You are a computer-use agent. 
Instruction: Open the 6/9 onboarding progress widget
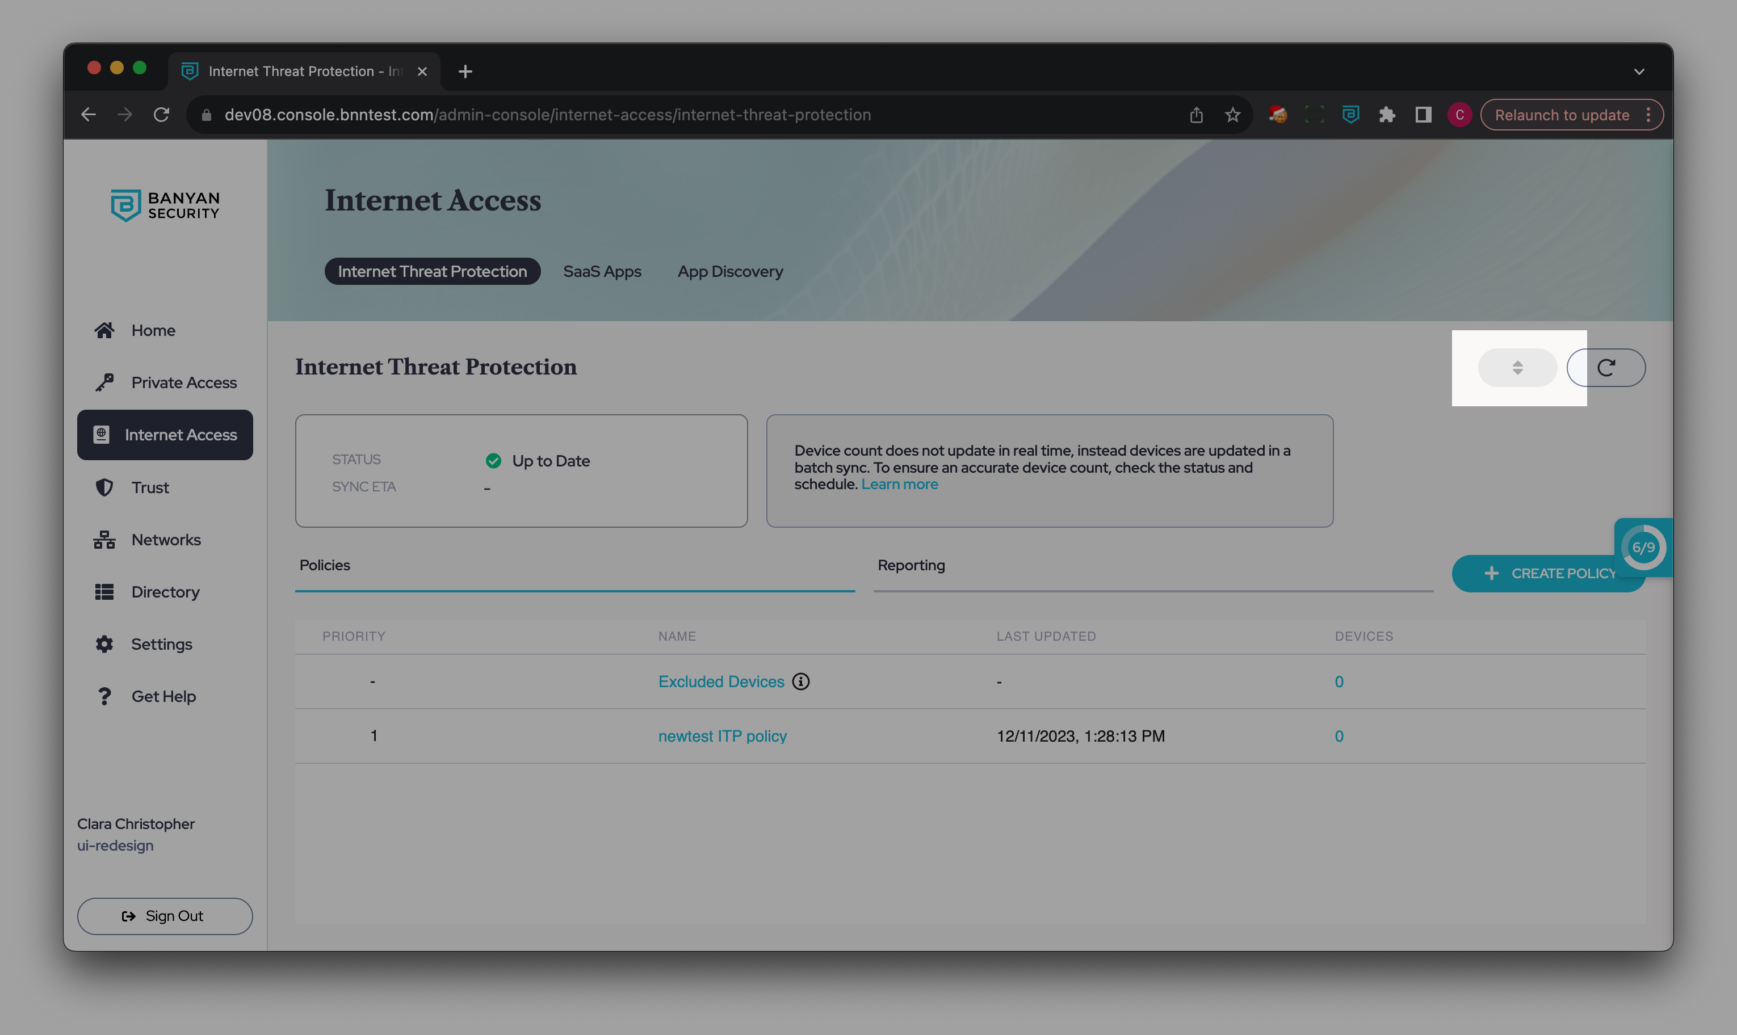coord(1643,548)
